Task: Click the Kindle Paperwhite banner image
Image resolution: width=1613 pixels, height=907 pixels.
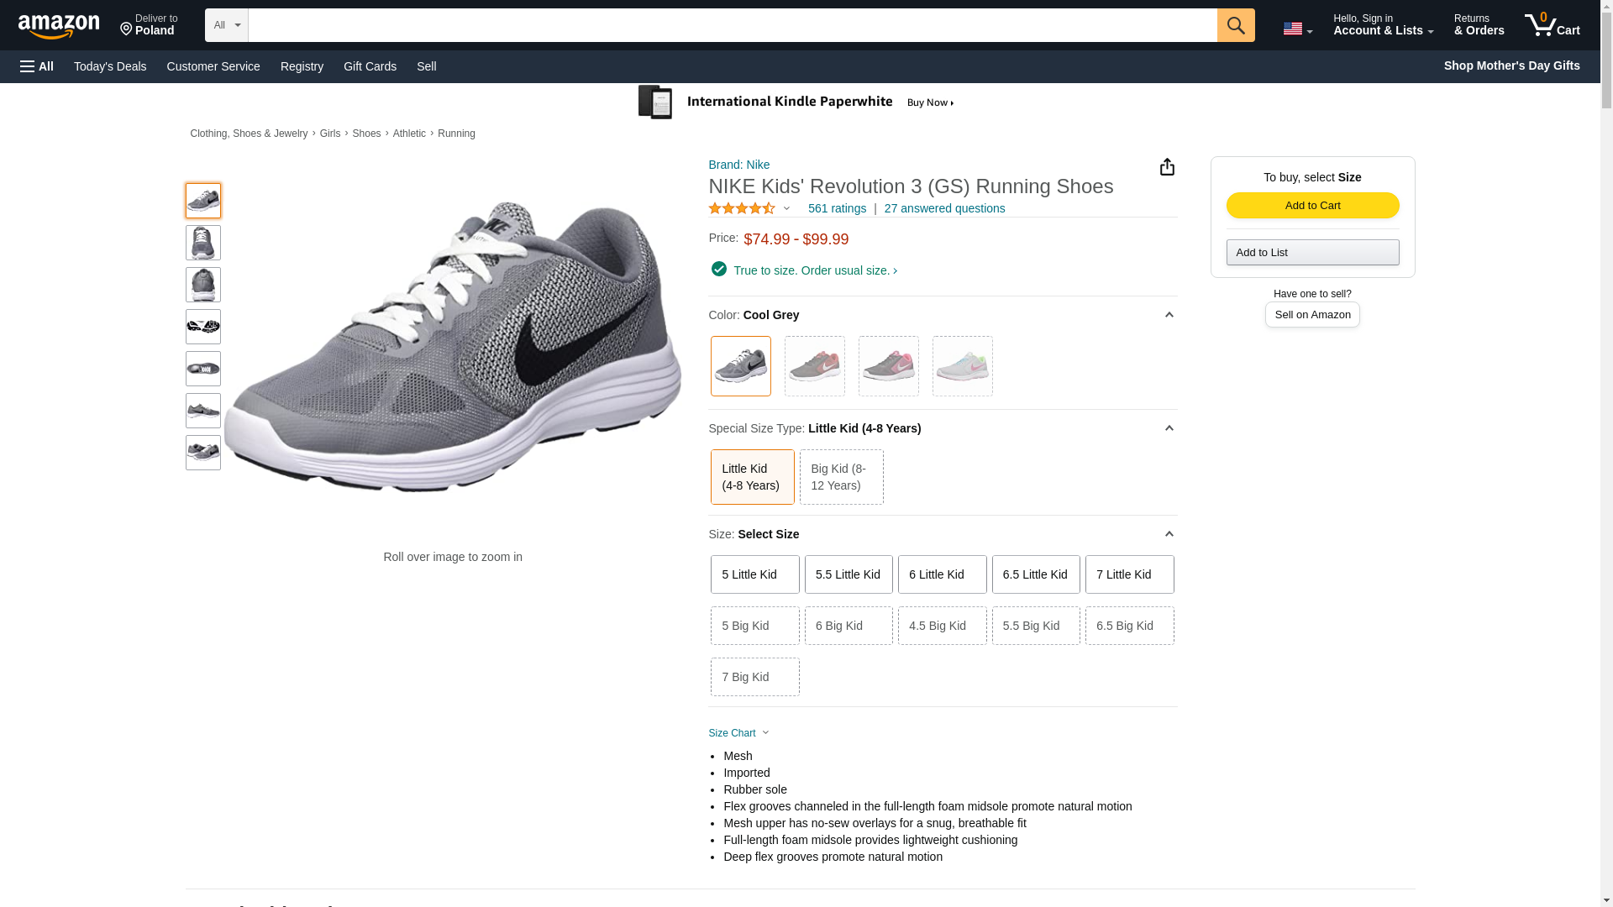Action: [796, 102]
